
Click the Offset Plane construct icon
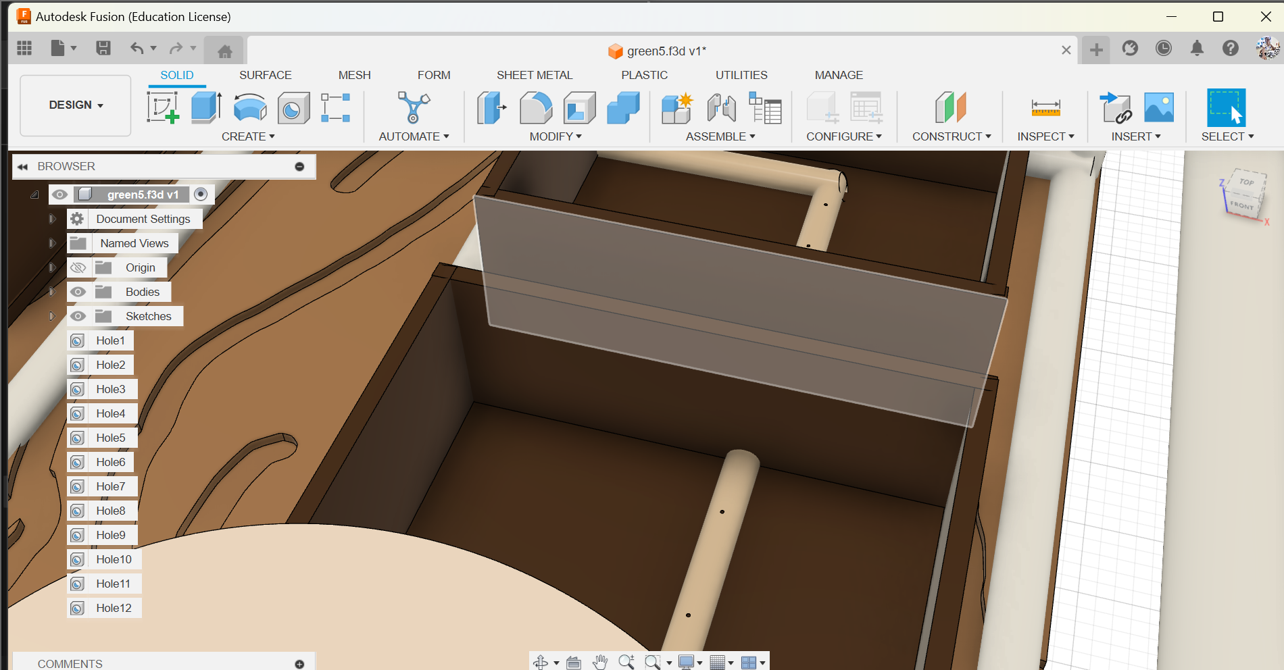pyautogui.click(x=951, y=108)
